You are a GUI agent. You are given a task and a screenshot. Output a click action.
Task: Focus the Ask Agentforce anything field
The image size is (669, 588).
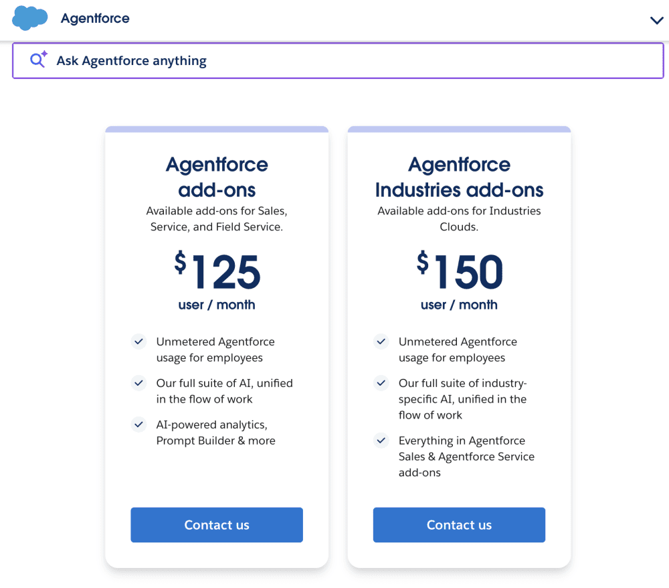[x=334, y=60]
